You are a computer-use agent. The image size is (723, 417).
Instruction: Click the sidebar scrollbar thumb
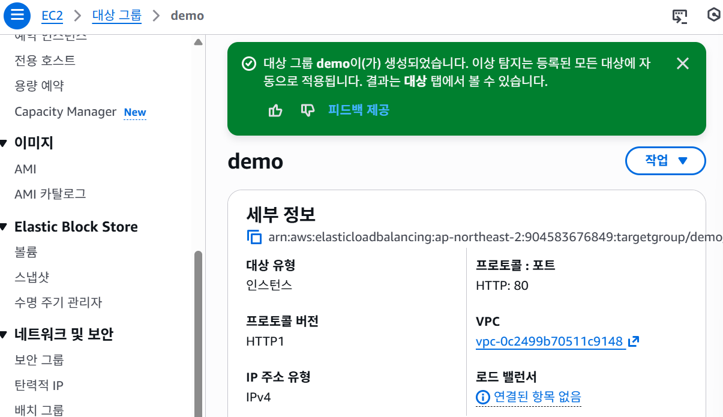tap(199, 333)
